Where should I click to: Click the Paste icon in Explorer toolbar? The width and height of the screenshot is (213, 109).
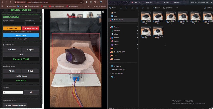tap(132, 8)
